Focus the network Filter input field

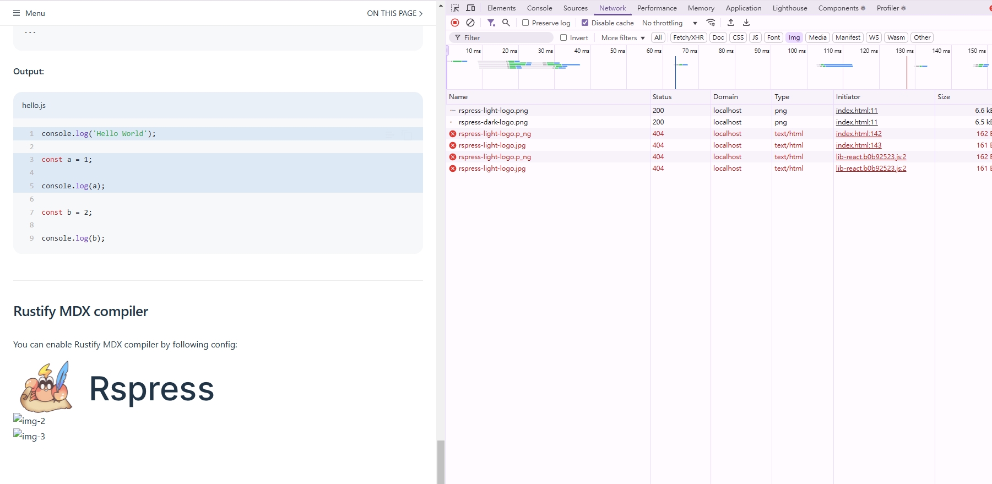[x=501, y=37]
